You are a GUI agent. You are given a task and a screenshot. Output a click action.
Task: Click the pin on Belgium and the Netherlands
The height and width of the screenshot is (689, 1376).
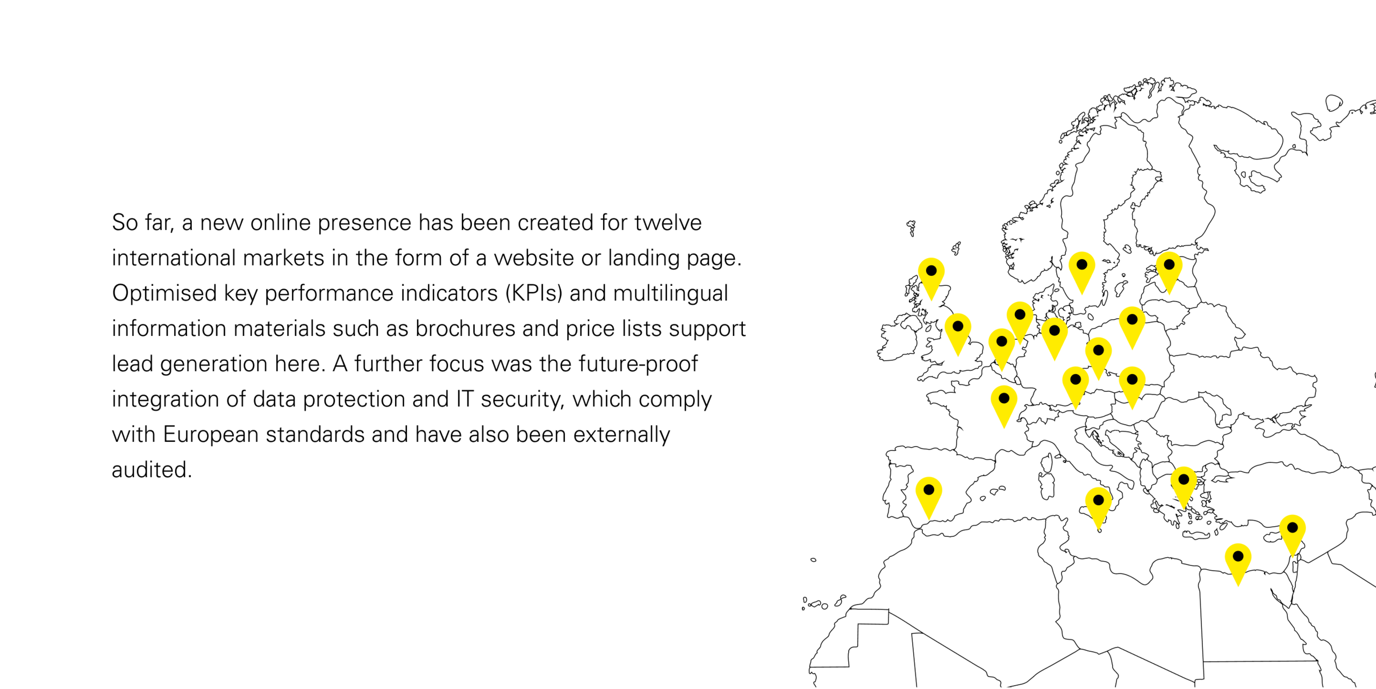pos(1001,348)
